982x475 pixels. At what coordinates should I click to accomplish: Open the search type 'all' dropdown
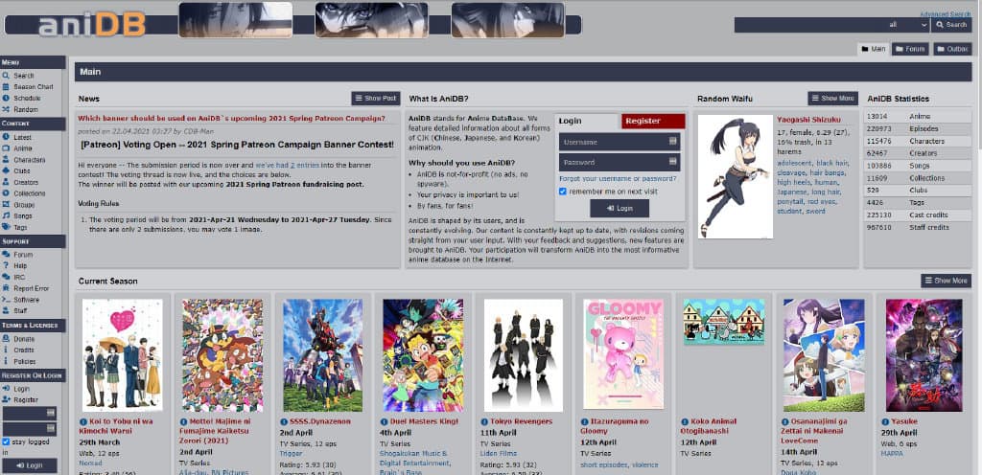point(907,25)
